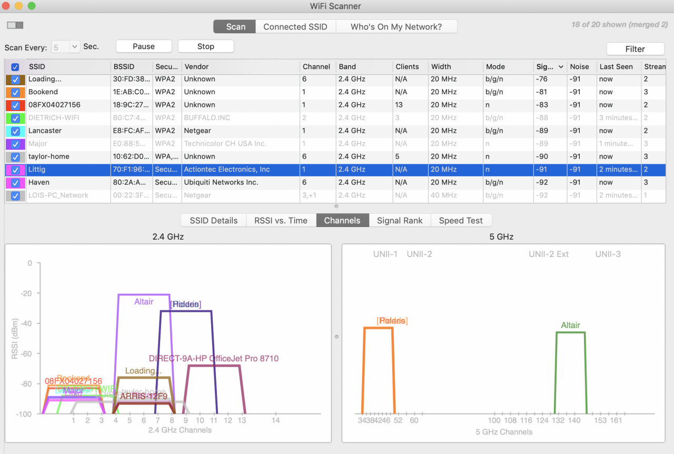The height and width of the screenshot is (454, 674).
Task: Click the Stop scanning button
Action: point(205,46)
